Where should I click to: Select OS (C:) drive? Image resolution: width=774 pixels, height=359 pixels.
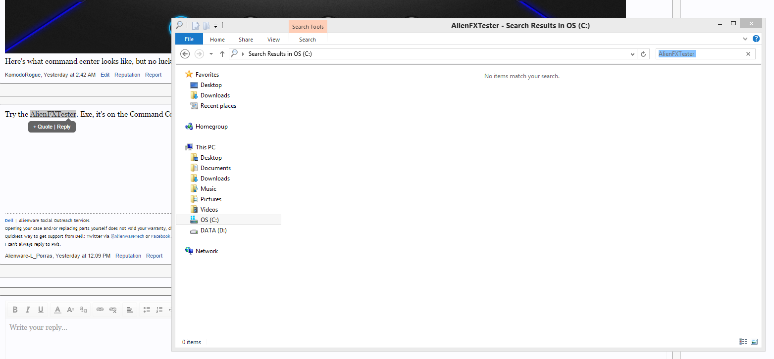228,220
